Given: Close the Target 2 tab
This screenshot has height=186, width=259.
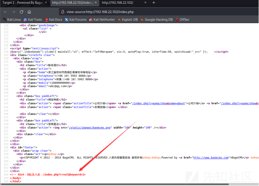Looking at the screenshot, I should (x=46, y=3).
